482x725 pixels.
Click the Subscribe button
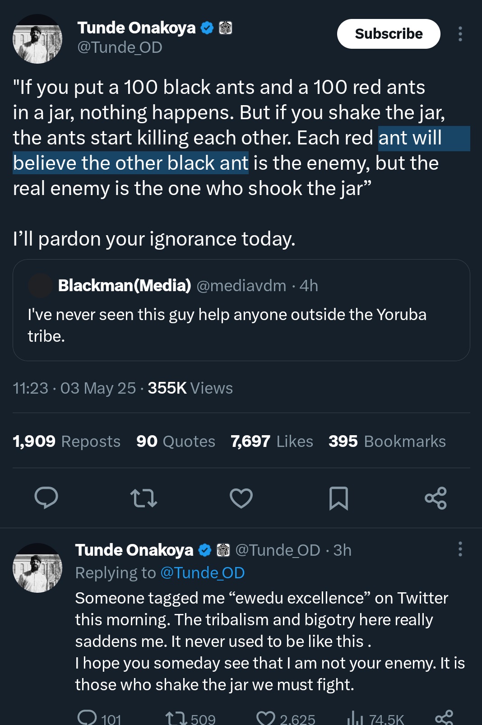(388, 34)
